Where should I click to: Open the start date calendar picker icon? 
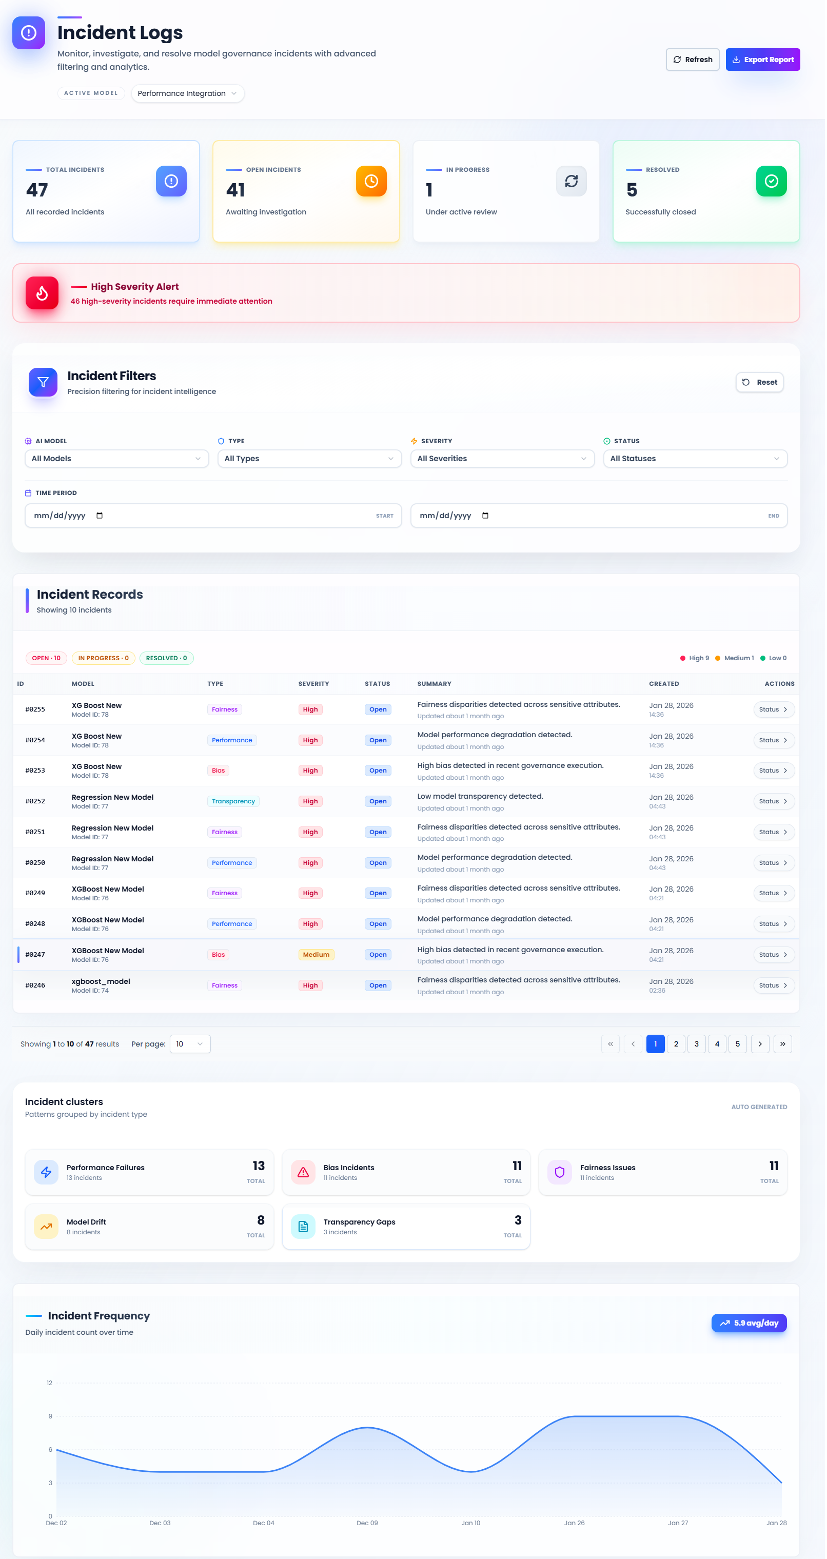pos(100,516)
